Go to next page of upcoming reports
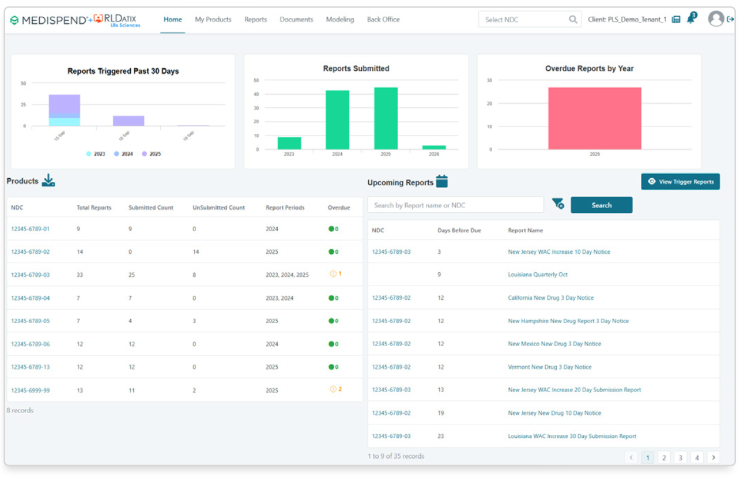The width and height of the screenshot is (740, 481). 713,457
